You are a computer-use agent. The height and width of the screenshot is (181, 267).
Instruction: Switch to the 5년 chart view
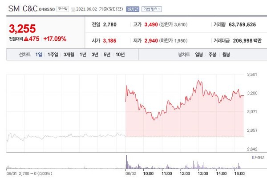(x=107, y=55)
